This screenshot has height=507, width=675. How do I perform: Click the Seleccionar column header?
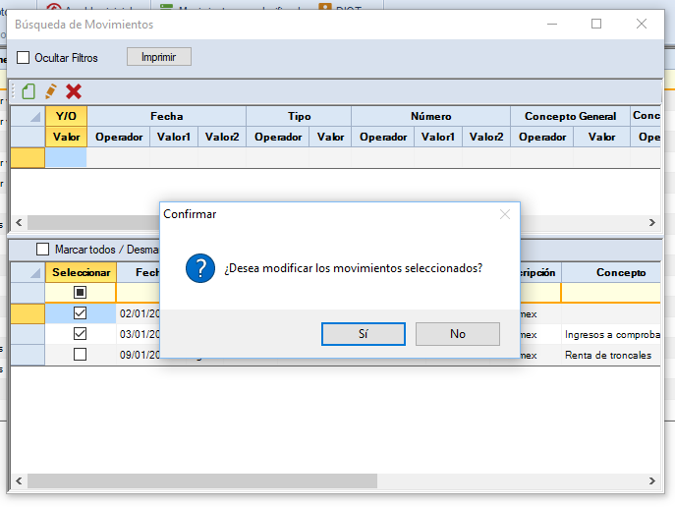[81, 272]
